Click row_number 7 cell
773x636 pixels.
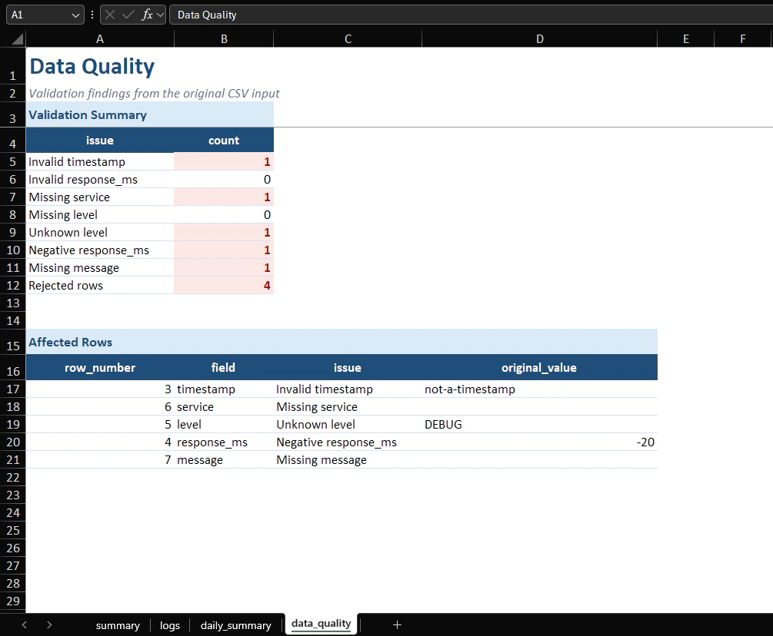[99, 460]
